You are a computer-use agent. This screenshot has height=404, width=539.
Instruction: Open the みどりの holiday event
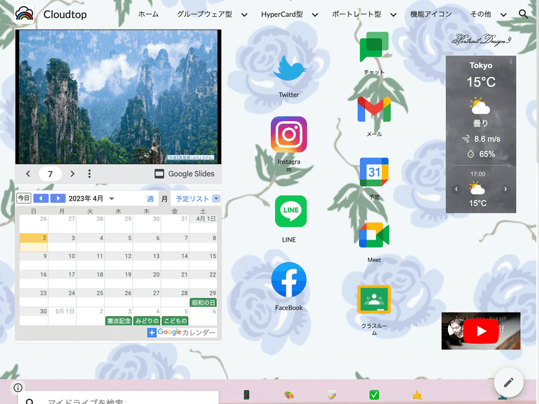(147, 321)
